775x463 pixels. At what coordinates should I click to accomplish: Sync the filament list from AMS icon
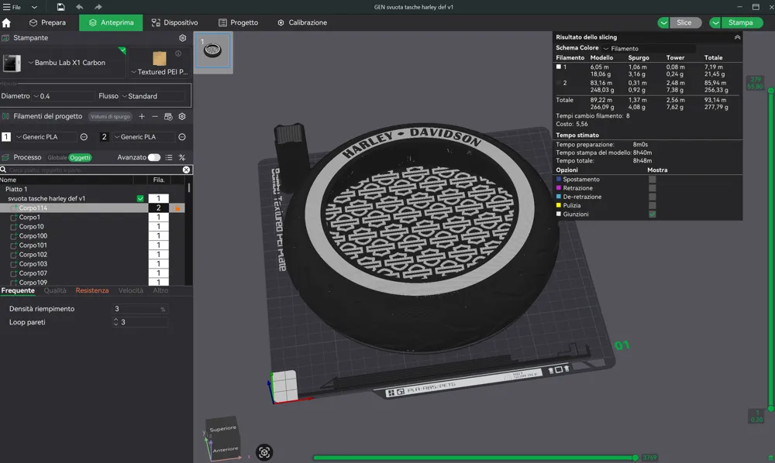(168, 116)
